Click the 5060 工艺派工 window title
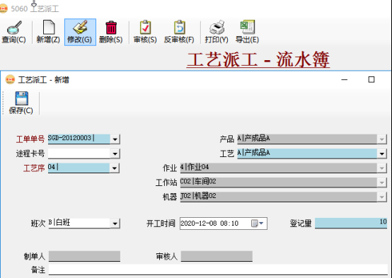392x278 pixels. point(35,8)
